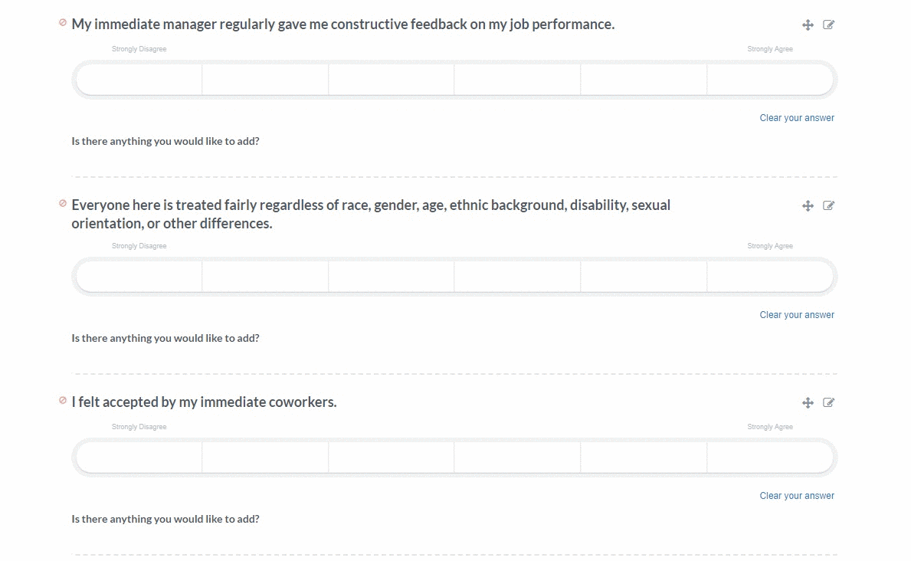The width and height of the screenshot is (911, 561).
Task: Select fourth scale segment for accepted by coworkers
Action: click(517, 458)
